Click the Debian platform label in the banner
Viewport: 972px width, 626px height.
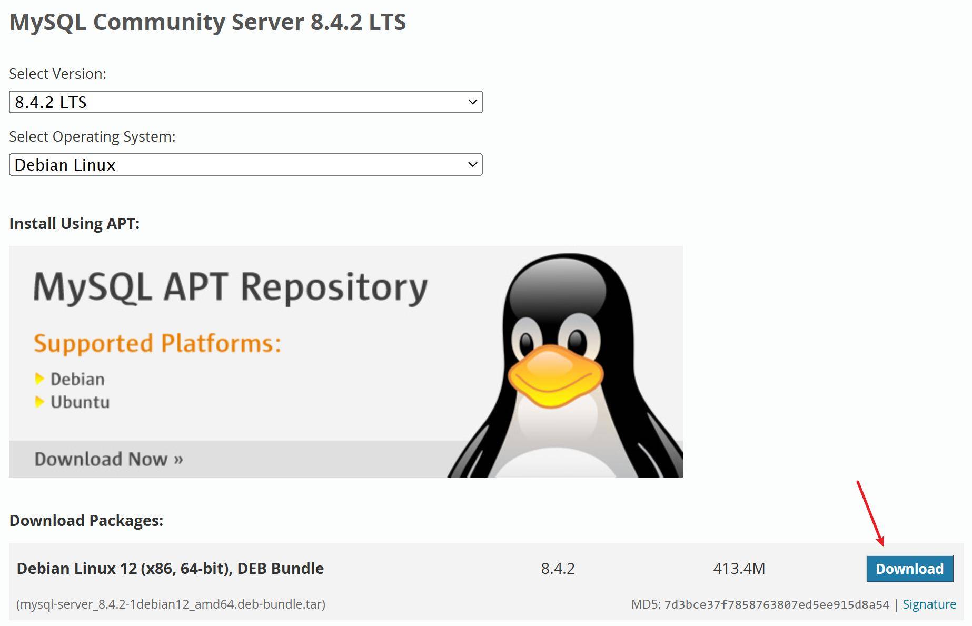77,379
